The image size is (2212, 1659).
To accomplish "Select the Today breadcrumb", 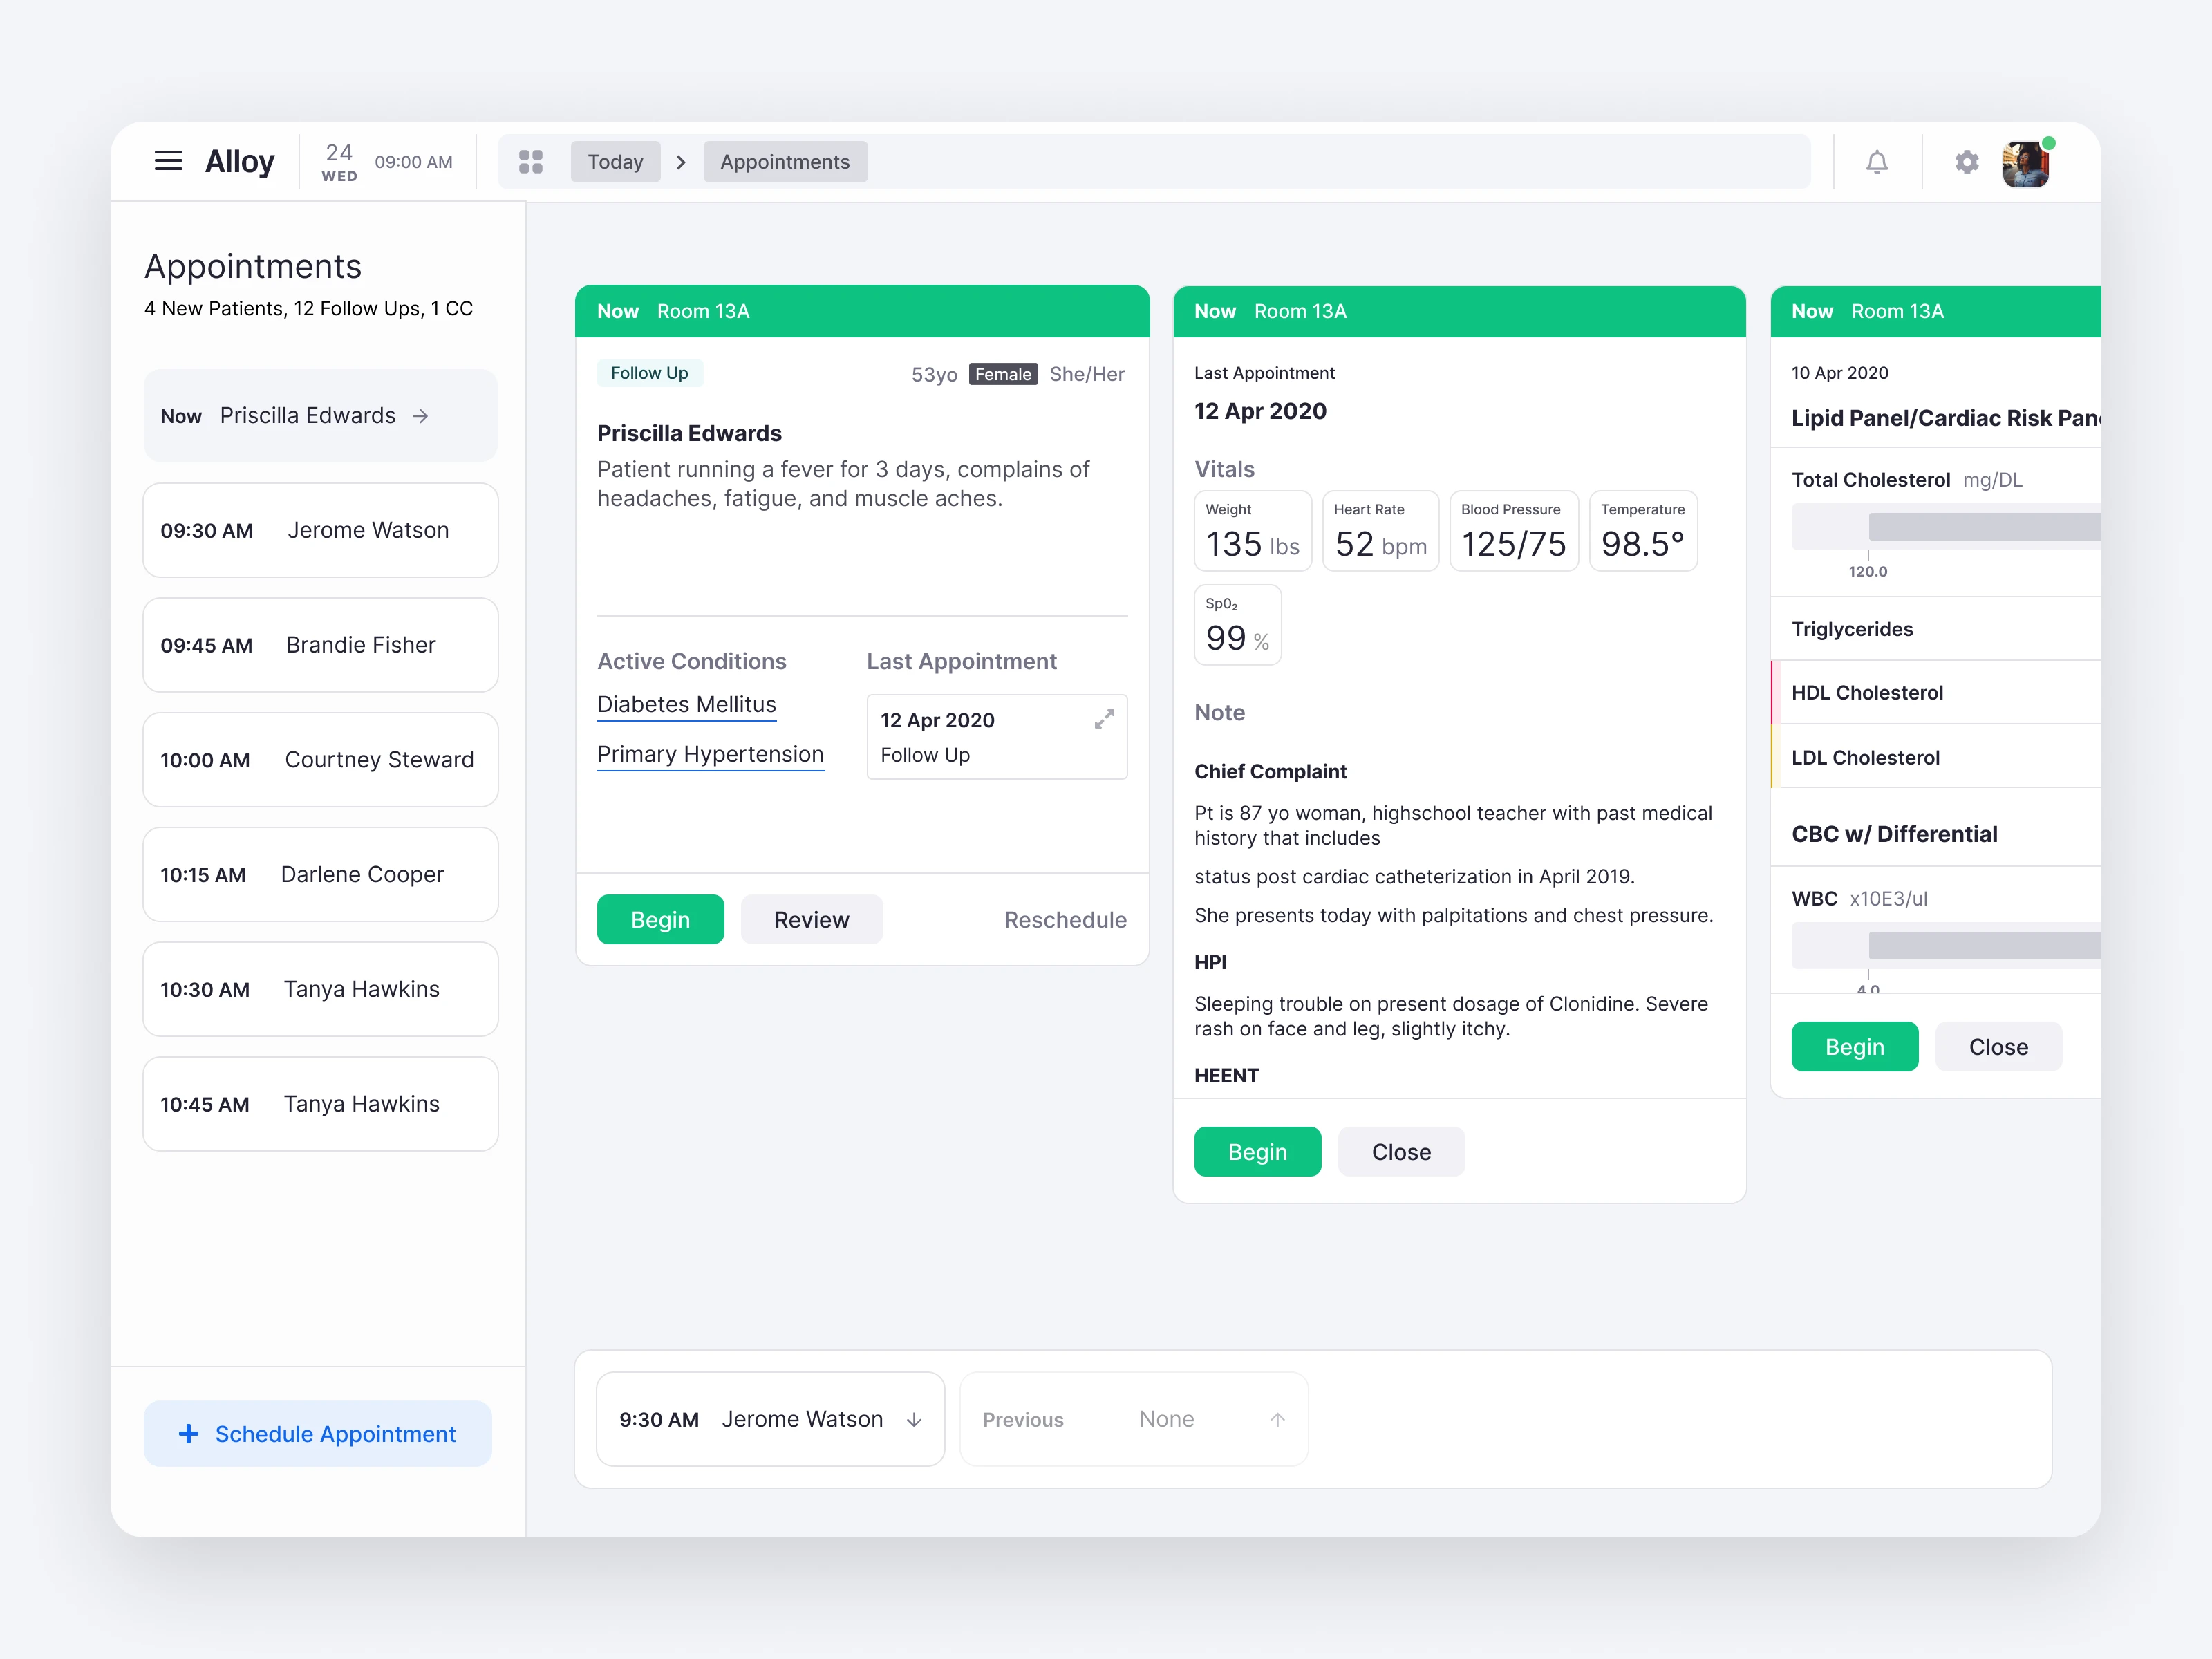I will point(615,162).
